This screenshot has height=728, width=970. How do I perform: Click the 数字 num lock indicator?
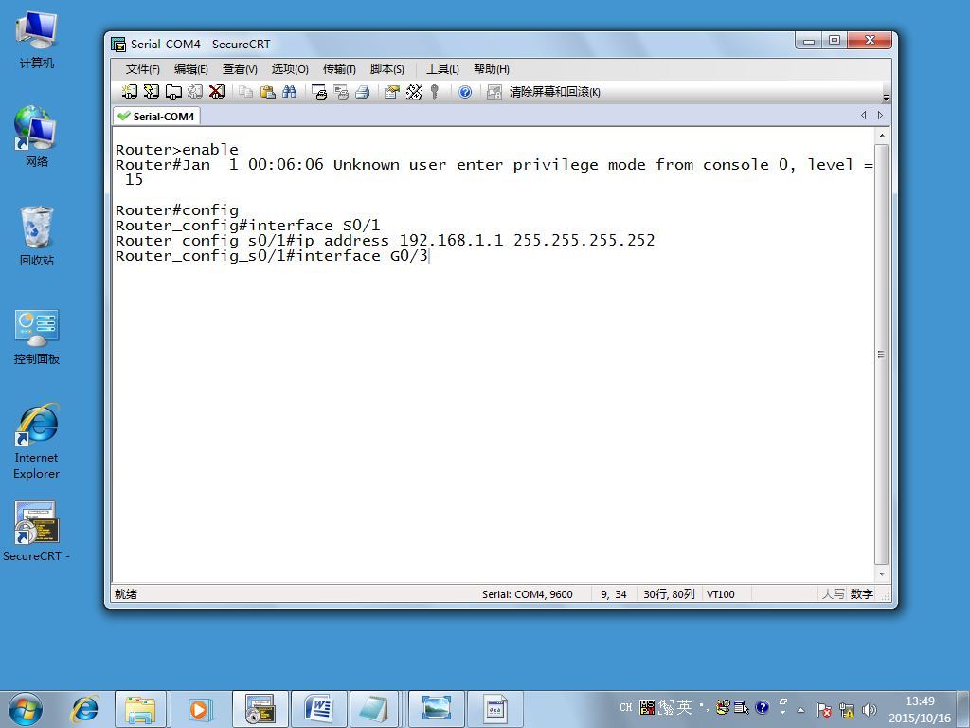pos(861,594)
